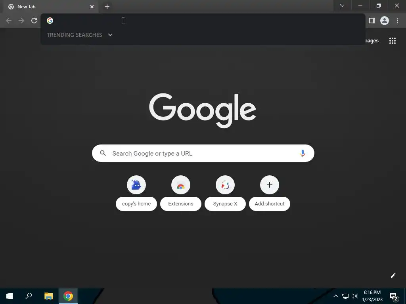Reload the current page
Screen dimensions: 406x304
tap(34, 21)
